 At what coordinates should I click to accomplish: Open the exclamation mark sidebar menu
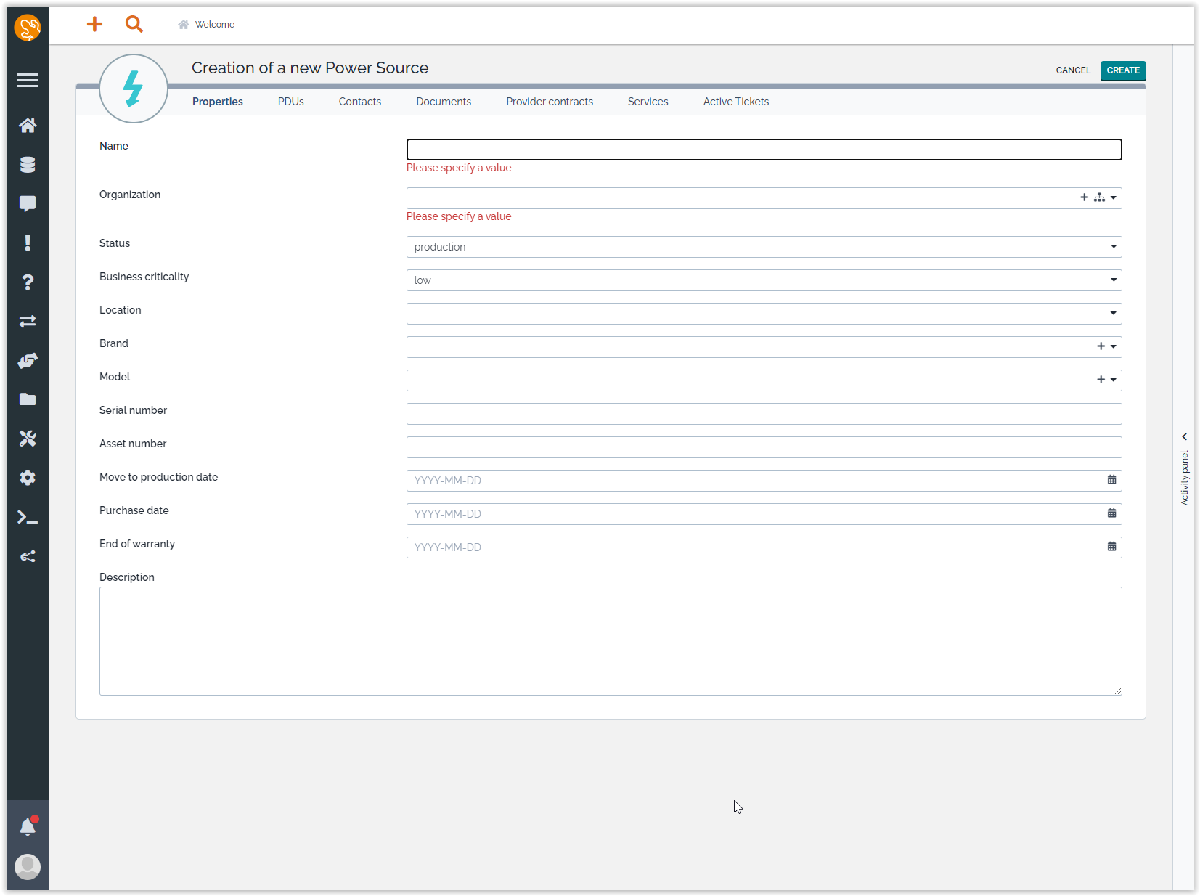point(28,243)
